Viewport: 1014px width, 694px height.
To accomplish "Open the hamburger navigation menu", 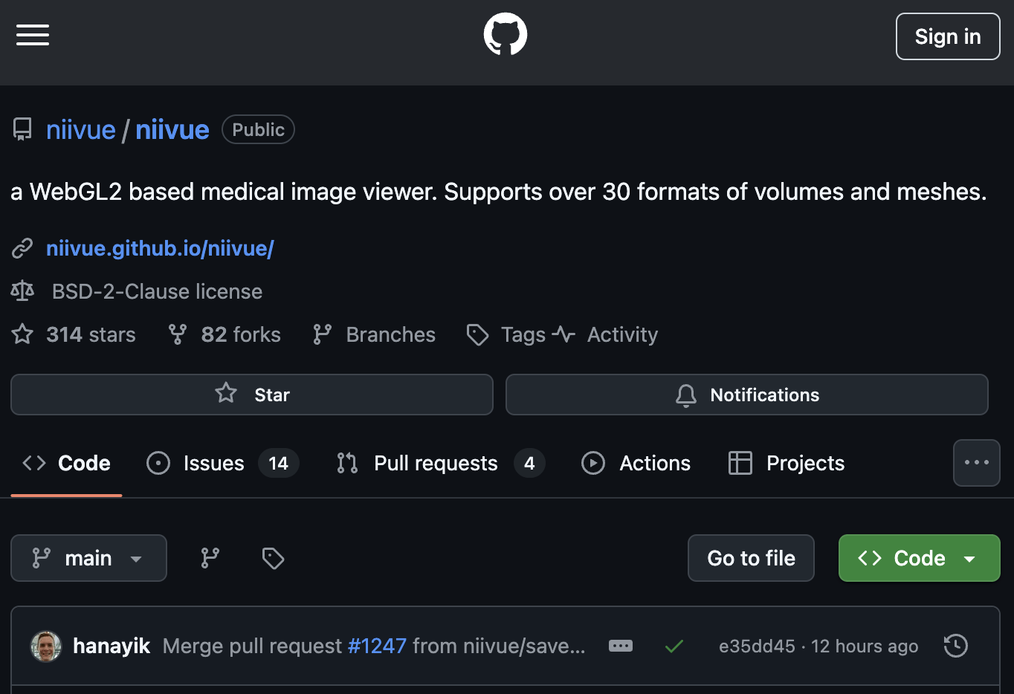I will (33, 35).
